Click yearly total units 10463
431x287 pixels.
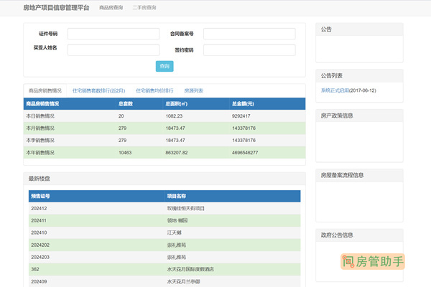click(125, 153)
